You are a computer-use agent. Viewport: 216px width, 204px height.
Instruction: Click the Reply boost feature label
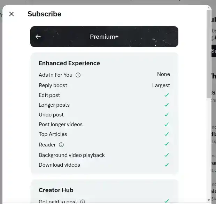point(53,85)
